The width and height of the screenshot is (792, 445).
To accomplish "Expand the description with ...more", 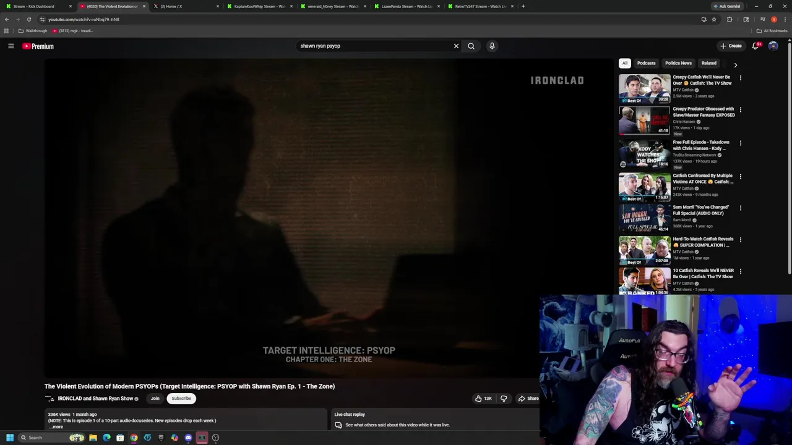I will coord(56,426).
